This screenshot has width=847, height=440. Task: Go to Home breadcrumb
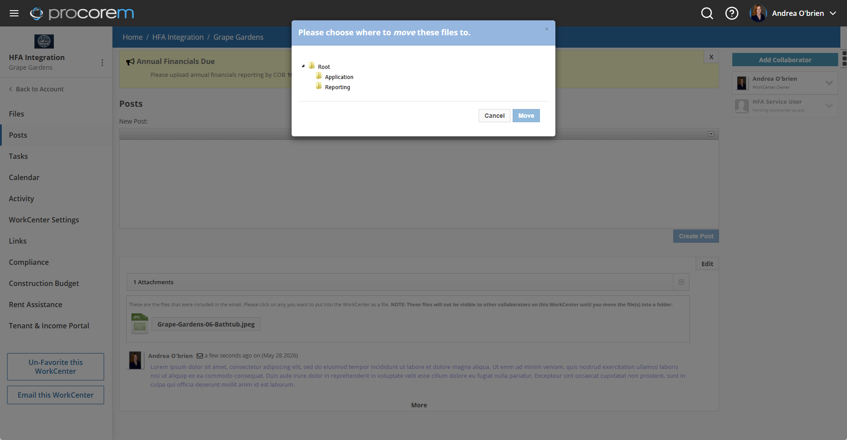click(132, 37)
